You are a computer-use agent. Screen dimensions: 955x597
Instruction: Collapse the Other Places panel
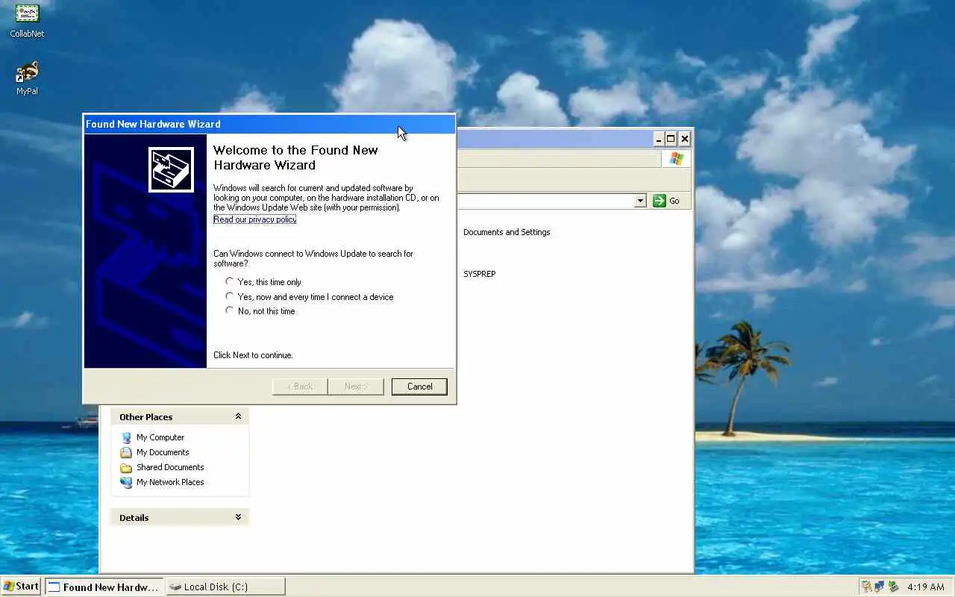(x=238, y=416)
